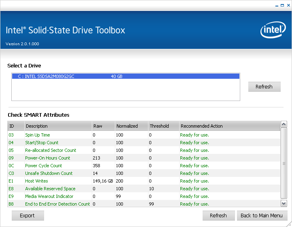The image size is (292, 227).
Task: Minimize the Toolbox window
Action: [x=277, y=6]
